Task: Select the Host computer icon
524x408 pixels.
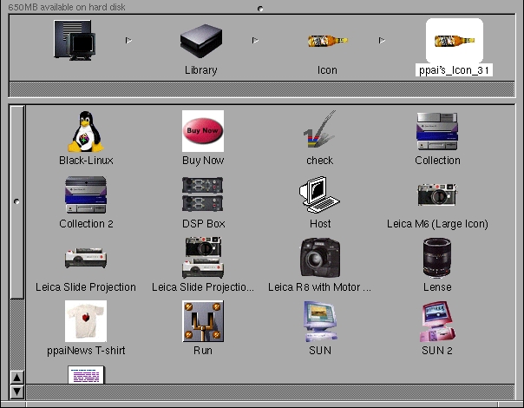Action: click(319, 195)
